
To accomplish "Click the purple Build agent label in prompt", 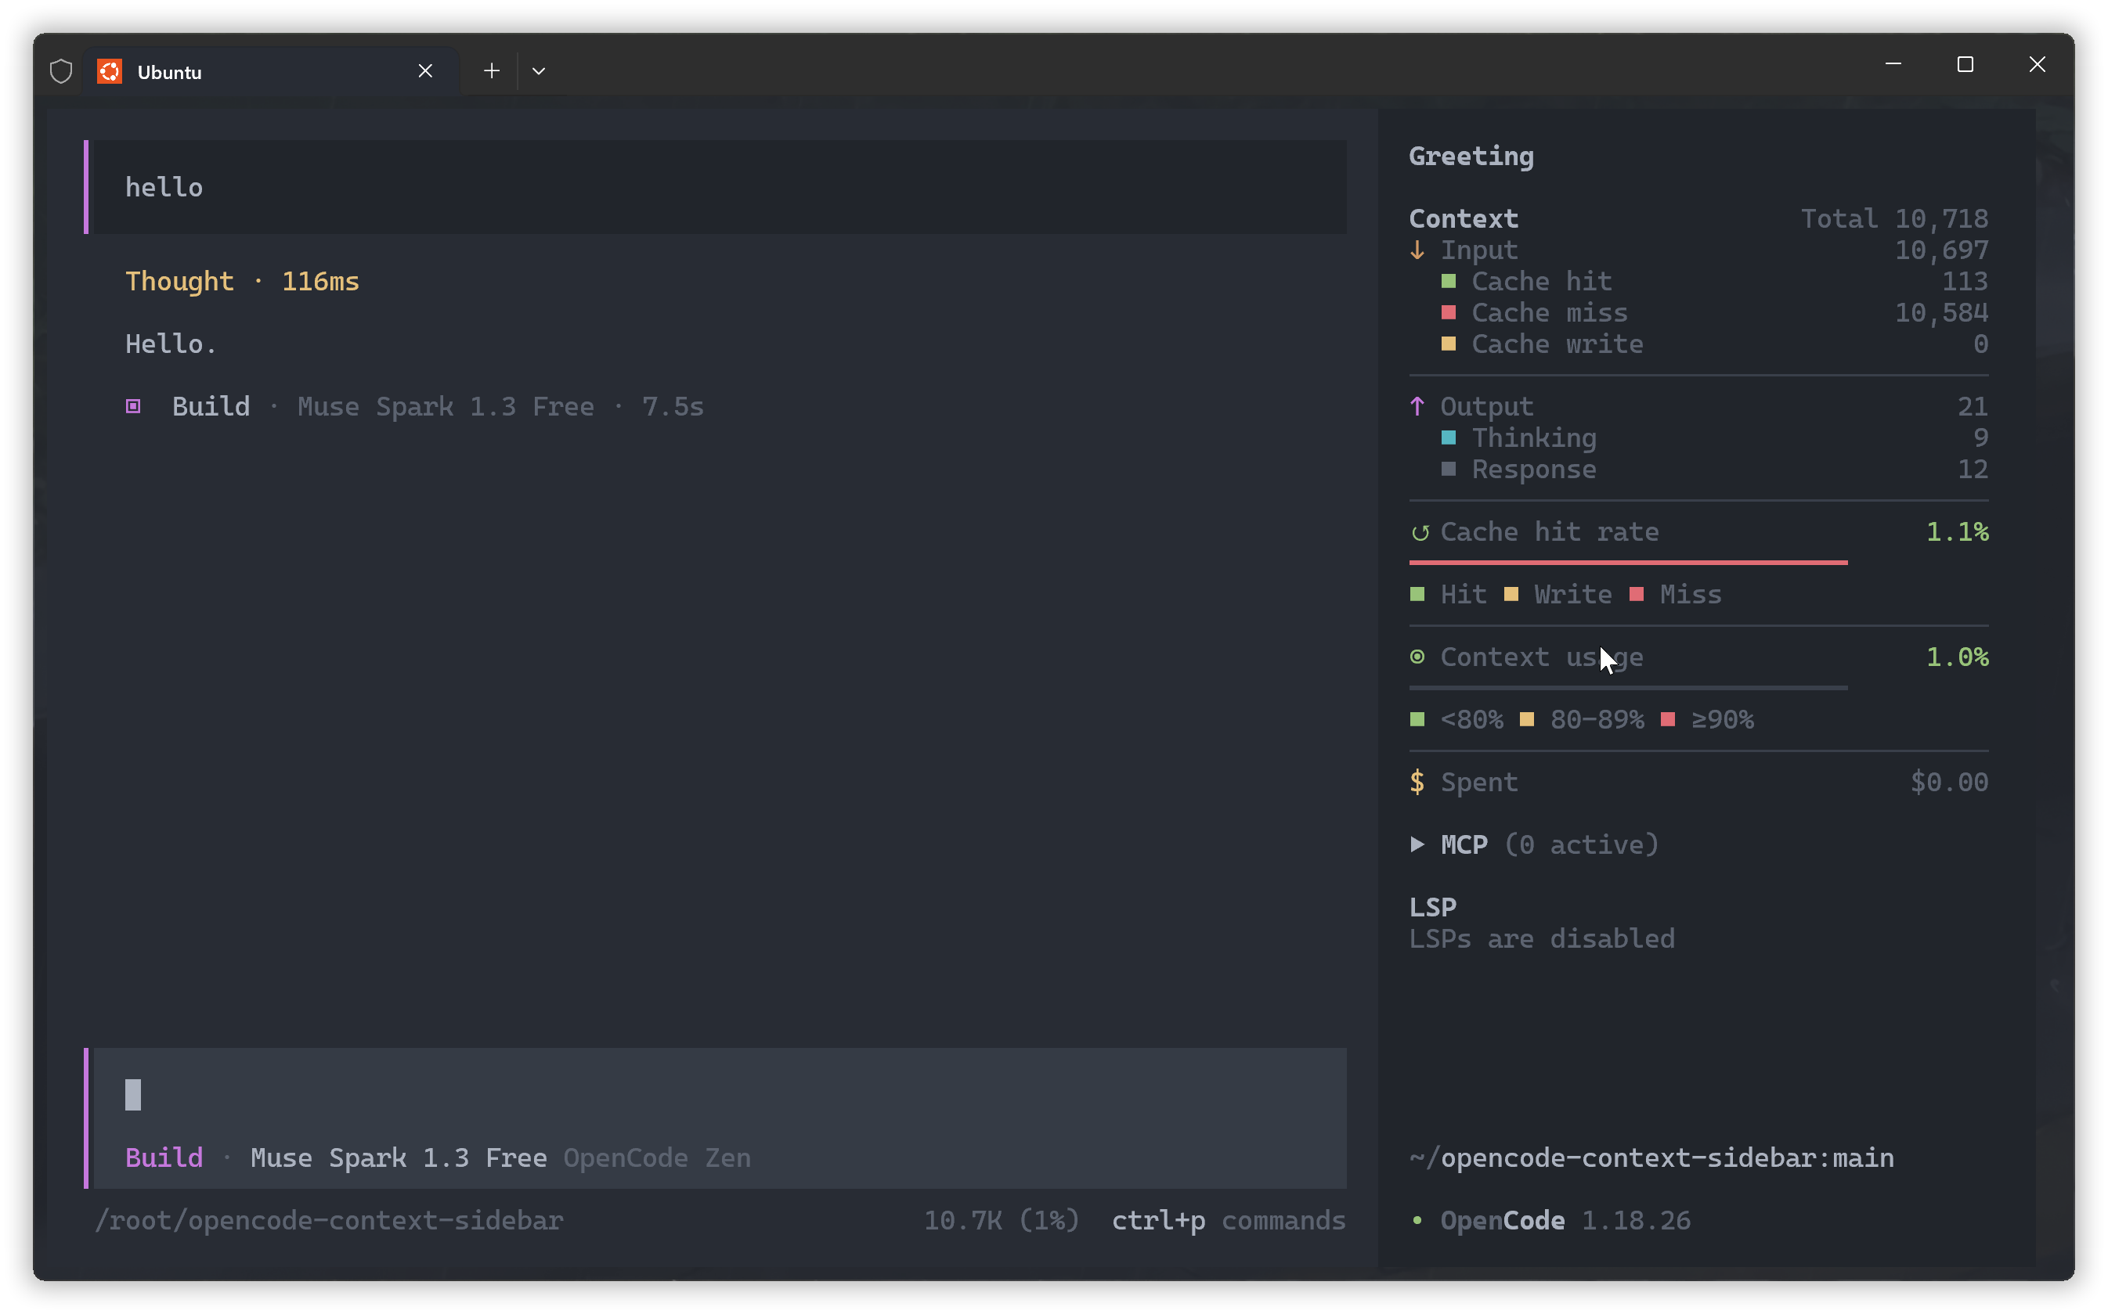I will pos(164,1157).
